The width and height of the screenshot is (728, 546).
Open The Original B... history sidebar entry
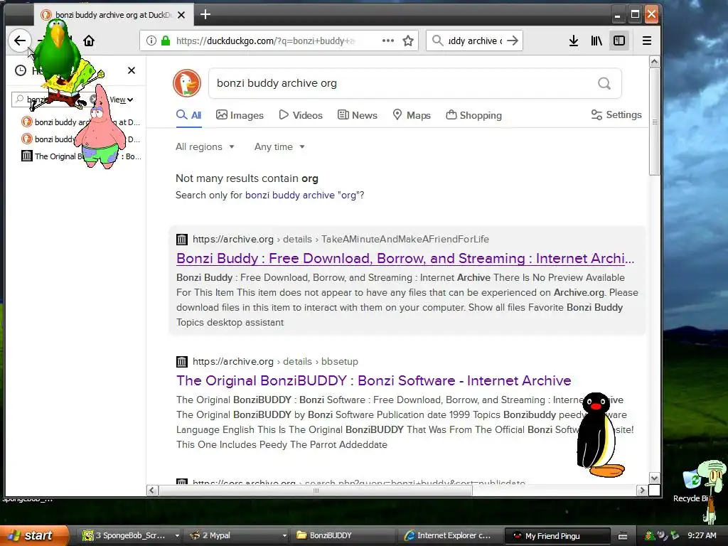coord(82,156)
